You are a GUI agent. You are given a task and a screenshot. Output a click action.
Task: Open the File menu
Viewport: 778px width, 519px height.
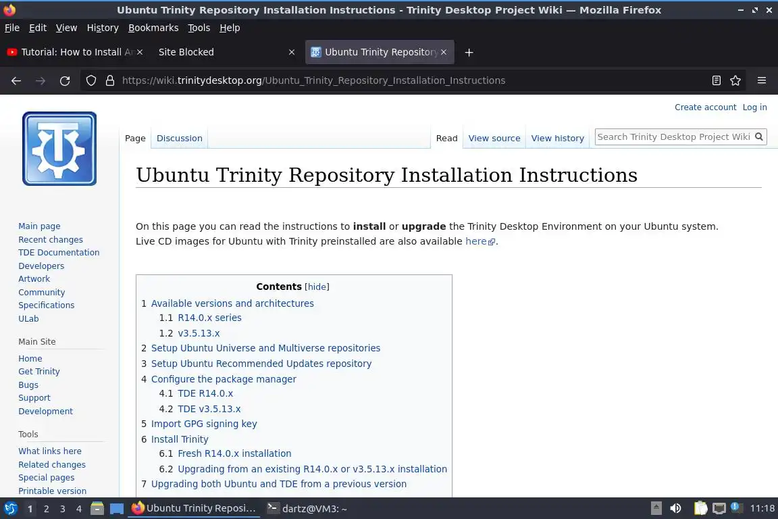(12, 28)
